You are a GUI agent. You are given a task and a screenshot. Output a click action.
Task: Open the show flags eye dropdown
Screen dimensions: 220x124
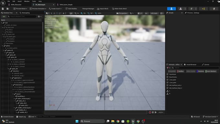(x=147, y=13)
